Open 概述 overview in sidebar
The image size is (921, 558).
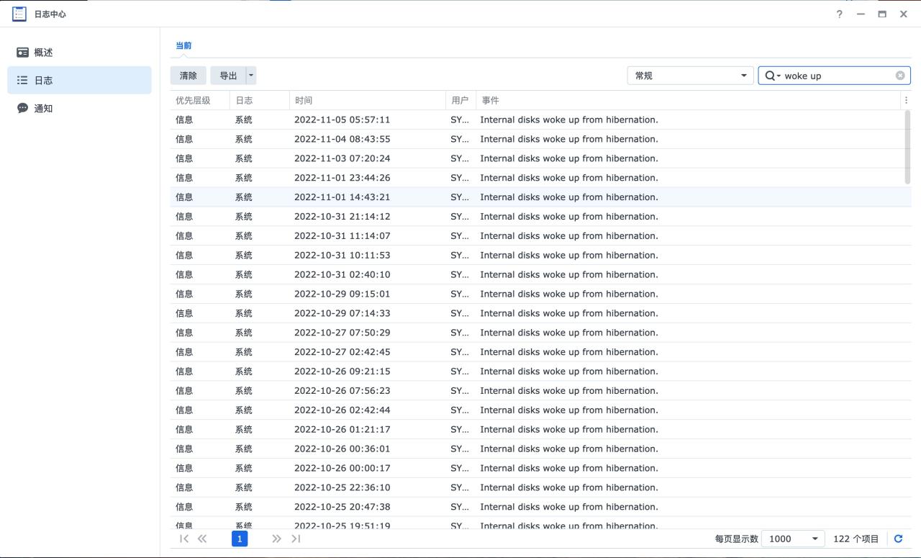(x=43, y=53)
